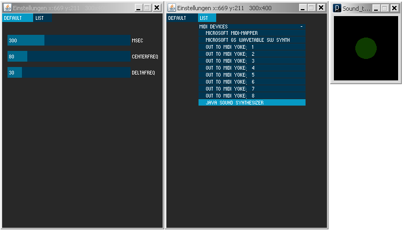Minimize the window containing the MSEC slider
Screen dimensions: 404x231
138,8
